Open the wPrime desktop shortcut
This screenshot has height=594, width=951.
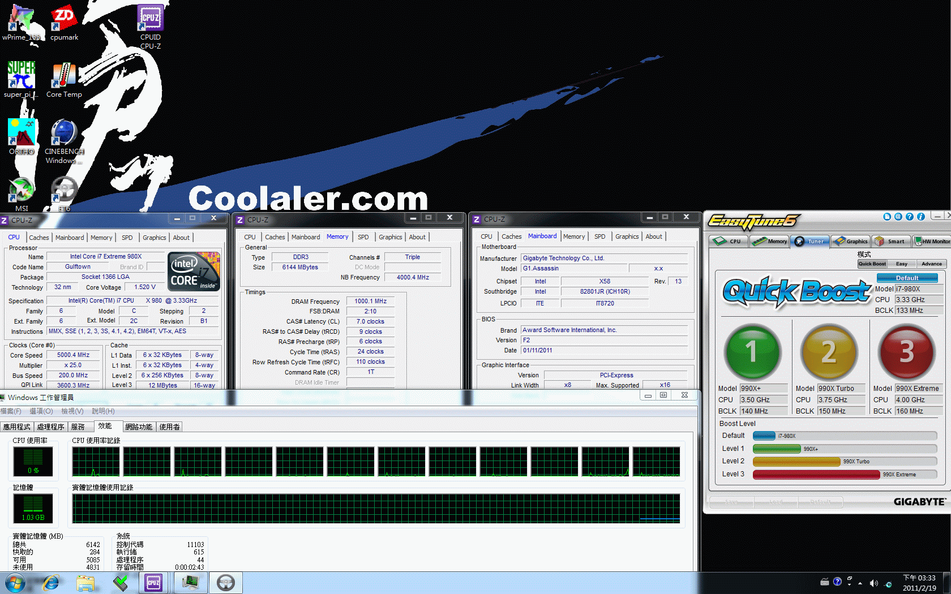(22, 21)
